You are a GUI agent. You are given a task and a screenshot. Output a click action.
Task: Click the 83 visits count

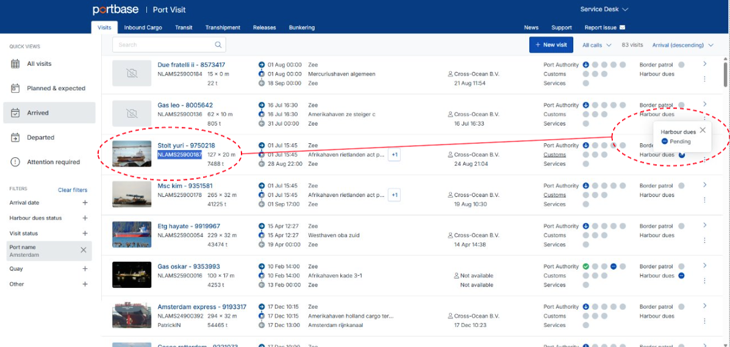[x=632, y=45]
